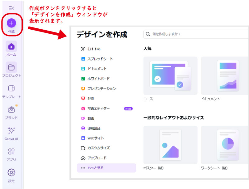This screenshot has width=249, height=189.
Task: Click the コース caption text
Action: click(x=148, y=99)
